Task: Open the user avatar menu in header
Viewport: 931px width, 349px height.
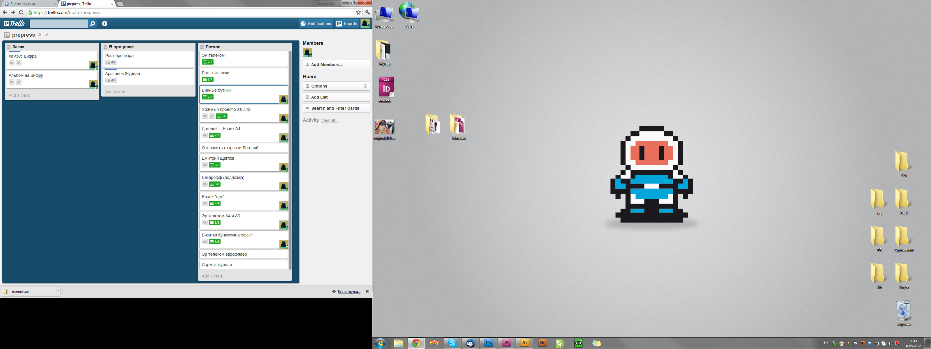Action: 365,24
